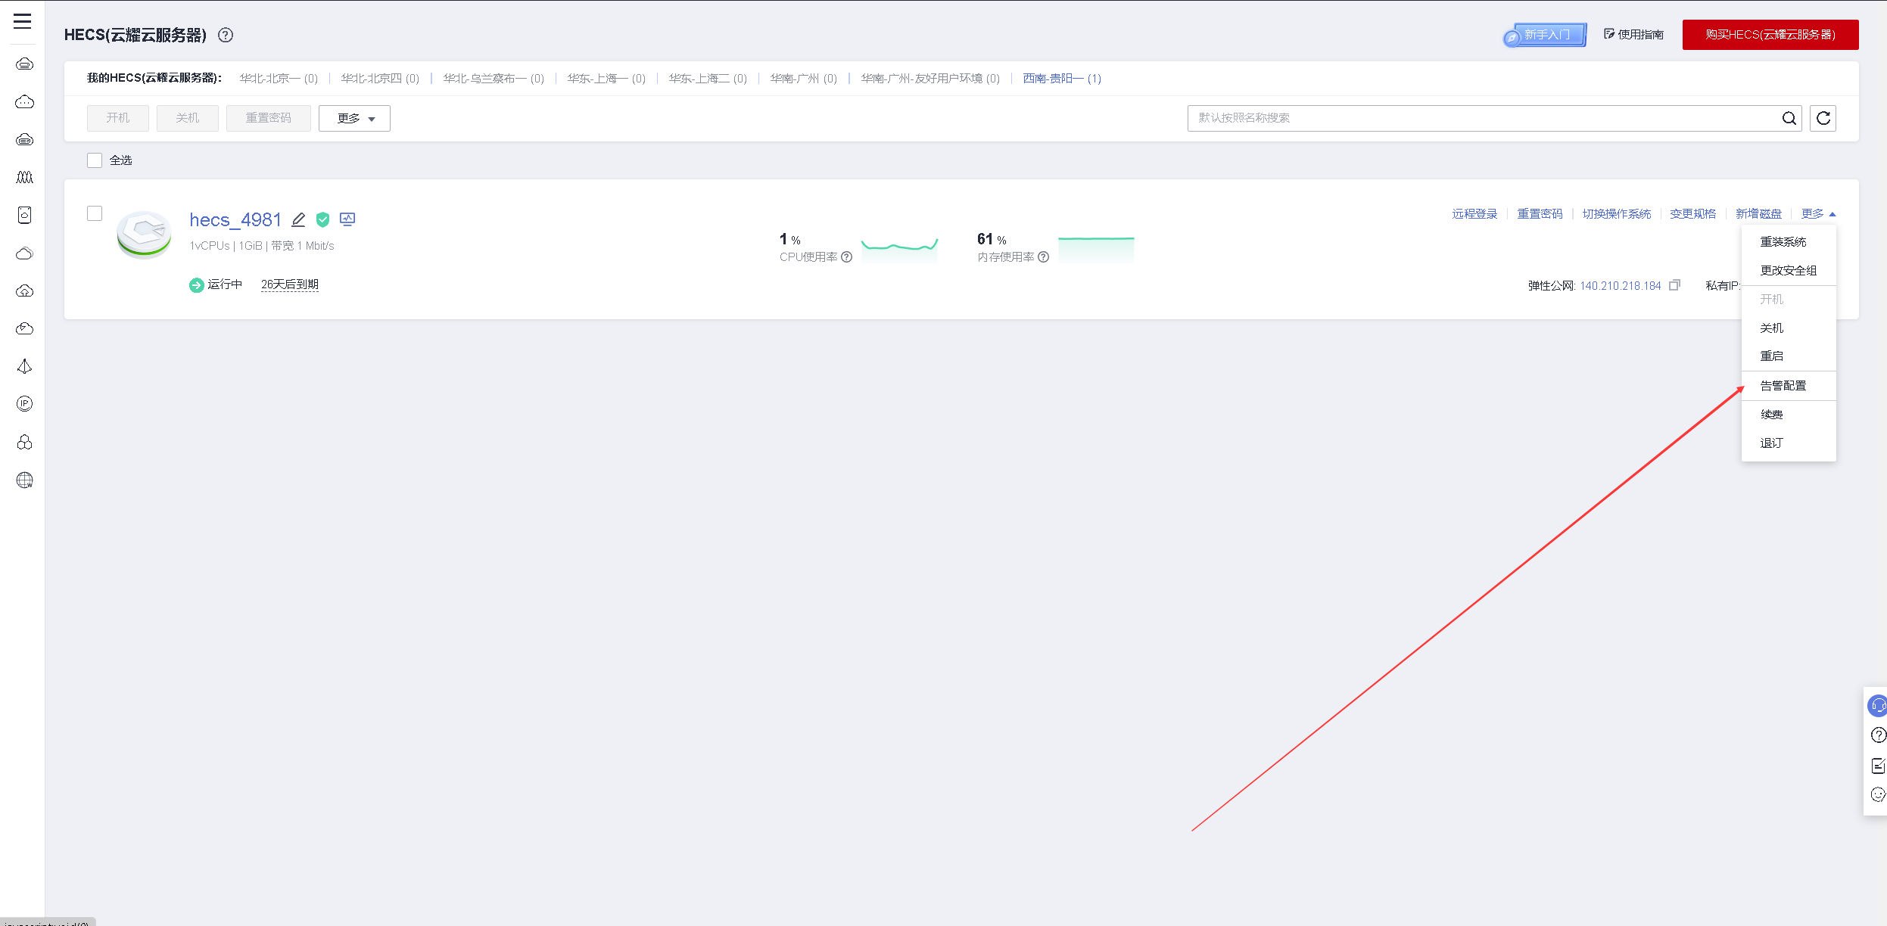Screen dimensions: 1887x926
Task: Click the red 购买HECS purchase button
Action: click(1770, 35)
